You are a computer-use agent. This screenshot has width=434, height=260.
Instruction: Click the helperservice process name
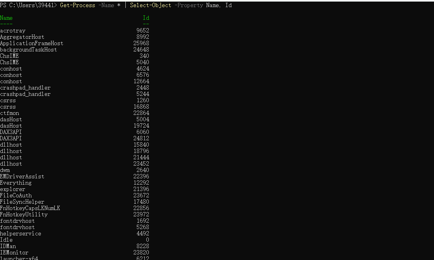21,233
